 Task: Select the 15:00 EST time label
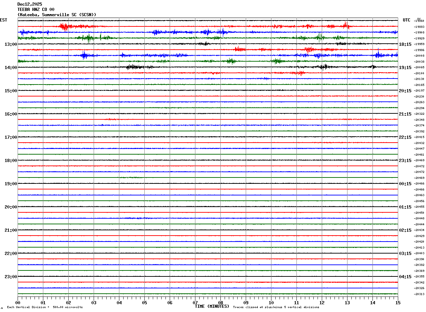pyautogui.click(x=11, y=91)
